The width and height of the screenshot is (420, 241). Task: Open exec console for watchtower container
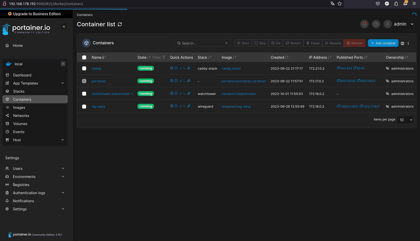(184, 93)
